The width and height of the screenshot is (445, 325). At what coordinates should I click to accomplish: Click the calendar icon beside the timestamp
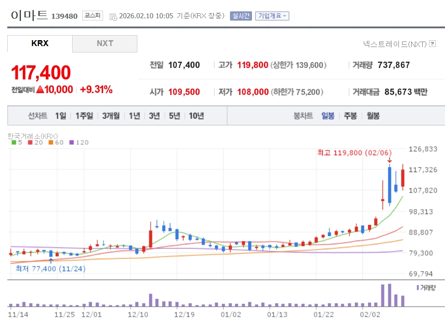coord(113,16)
